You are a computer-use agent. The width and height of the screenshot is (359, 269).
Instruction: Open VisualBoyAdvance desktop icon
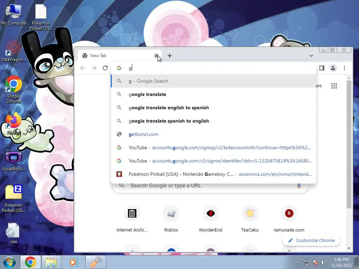click(x=14, y=161)
